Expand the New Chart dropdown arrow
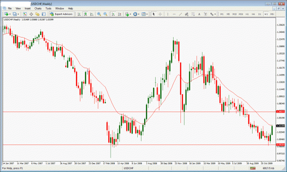This screenshot has width=287, height=172. pyautogui.click(x=10, y=14)
